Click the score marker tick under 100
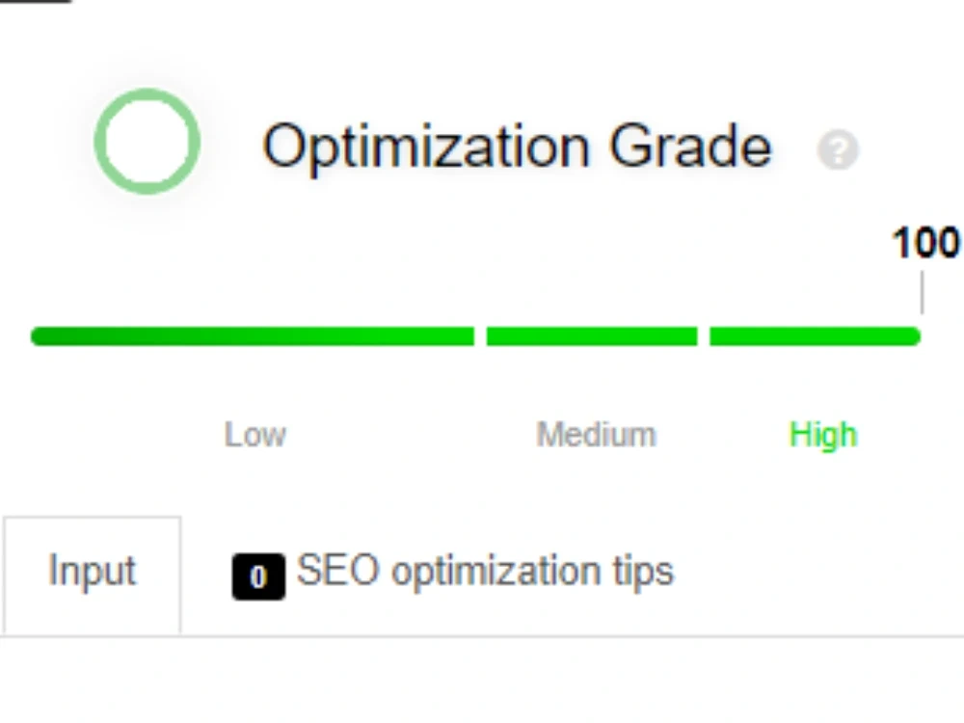The height and width of the screenshot is (723, 964). [x=922, y=293]
